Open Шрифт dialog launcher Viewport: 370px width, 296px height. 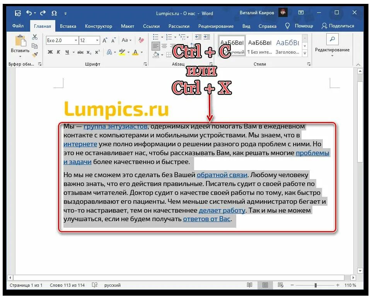tap(145, 64)
